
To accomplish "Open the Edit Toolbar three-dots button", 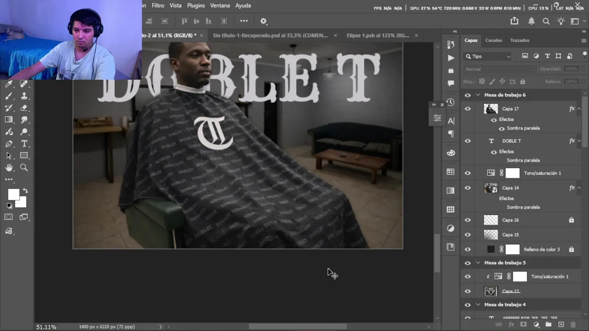I will click(x=9, y=180).
